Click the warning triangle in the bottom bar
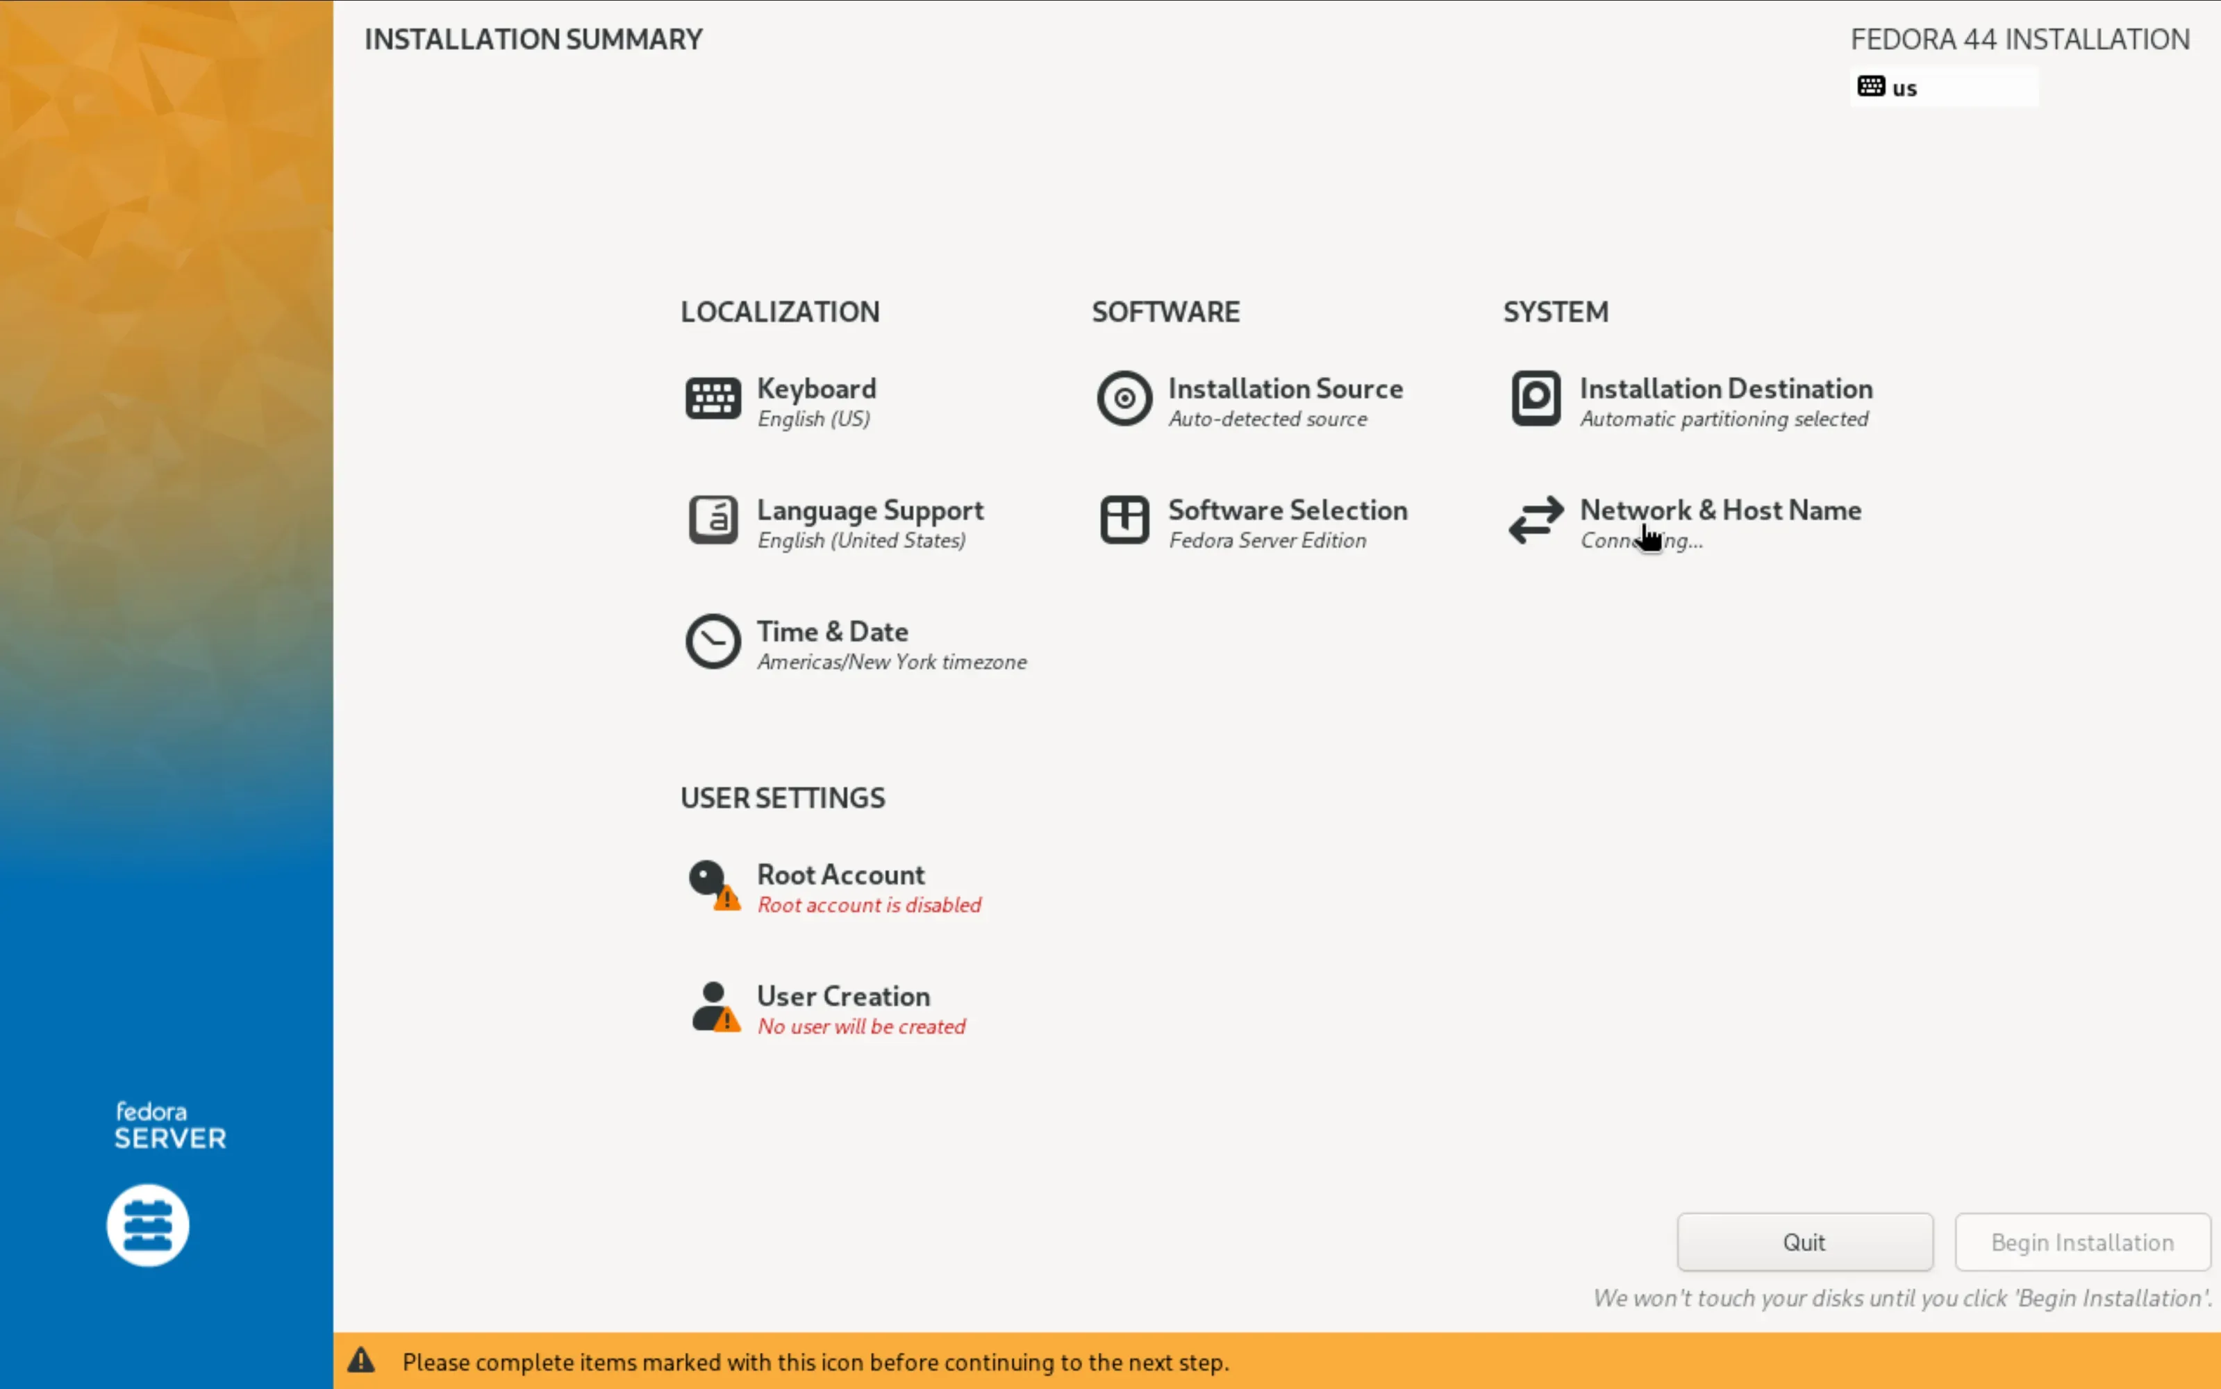 tap(361, 1361)
